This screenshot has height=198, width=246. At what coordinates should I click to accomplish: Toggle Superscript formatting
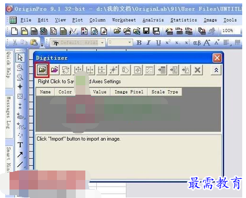pyautogui.click(x=168, y=43)
